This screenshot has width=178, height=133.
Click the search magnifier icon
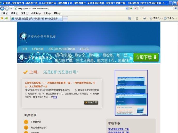176,8
